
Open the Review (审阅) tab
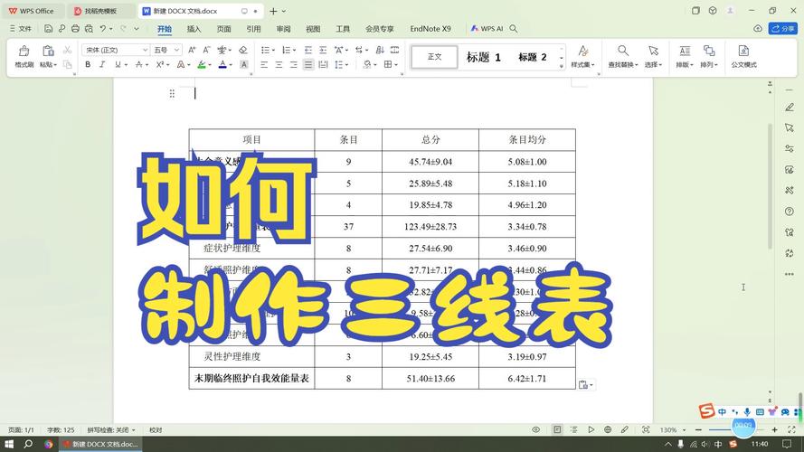tap(283, 29)
